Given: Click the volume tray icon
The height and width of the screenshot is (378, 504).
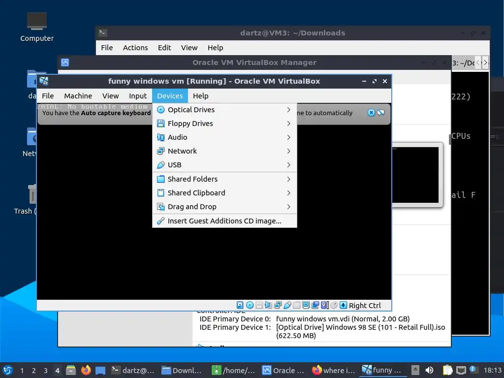Looking at the screenshot, I should [x=429, y=370].
